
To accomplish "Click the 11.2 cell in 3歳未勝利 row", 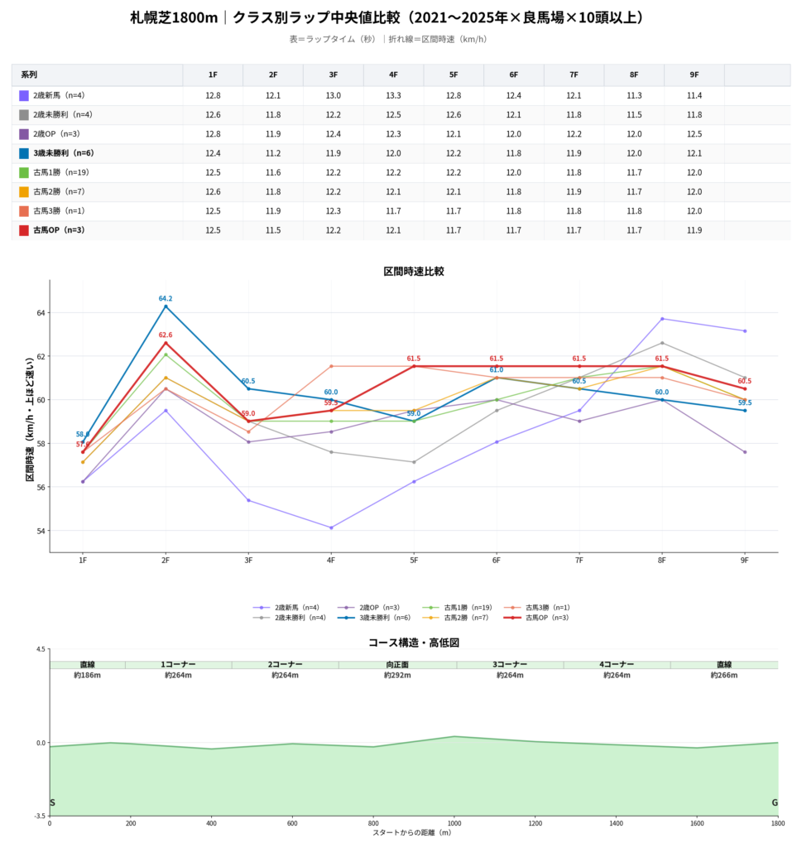I will [x=273, y=153].
